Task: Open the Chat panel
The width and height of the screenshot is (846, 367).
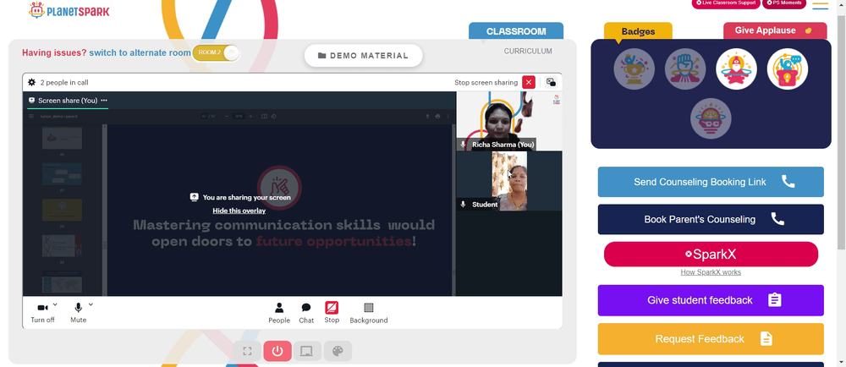Action: click(306, 313)
